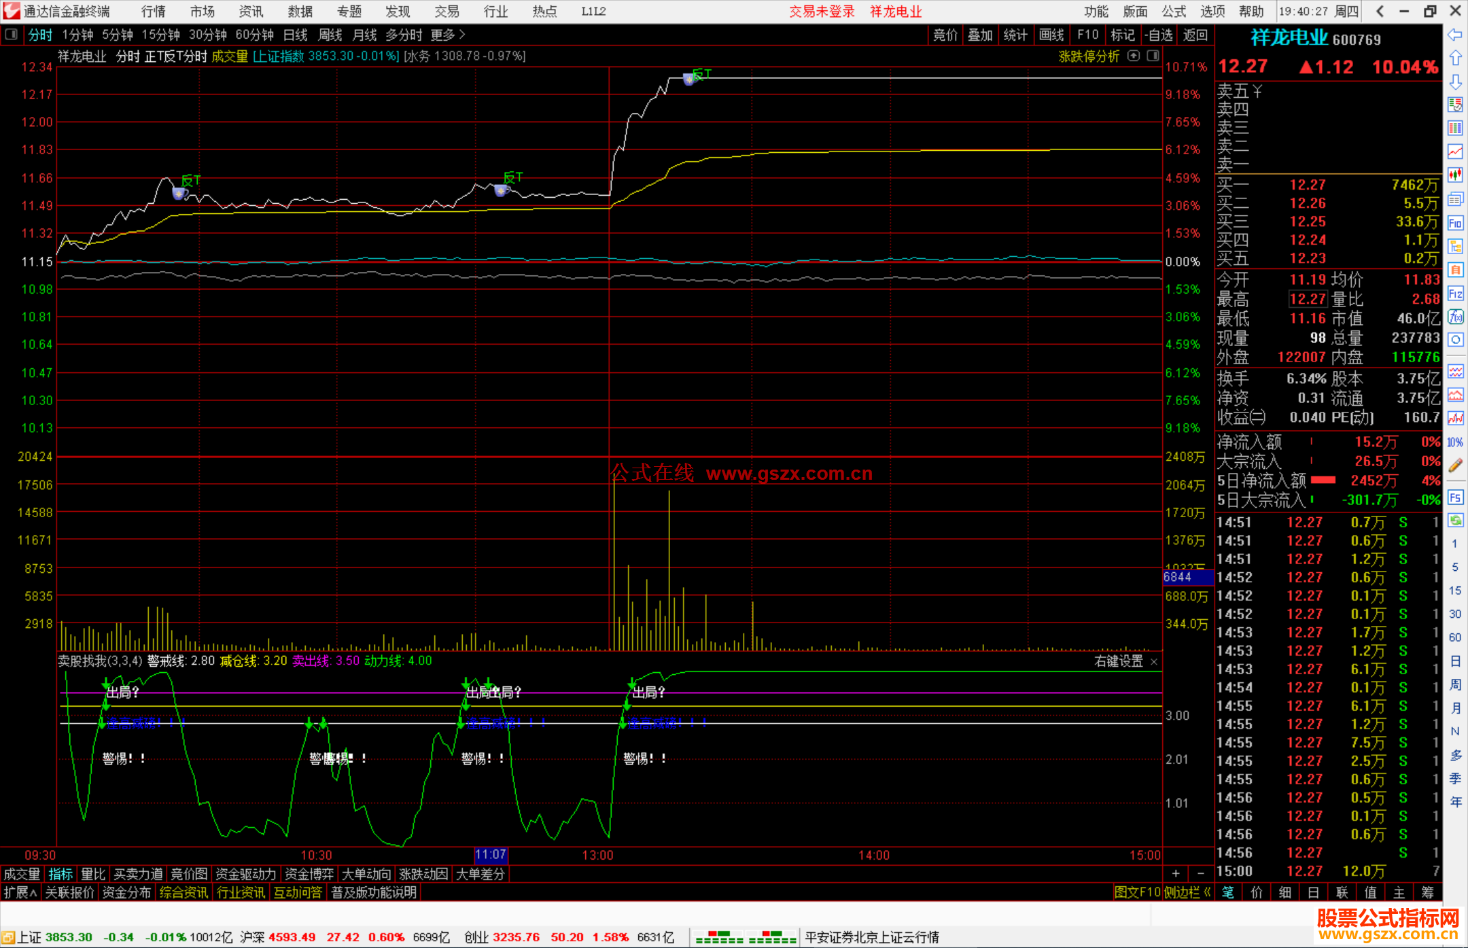Open the 帮助 menu
Screen dimensions: 1468x948
point(1251,11)
